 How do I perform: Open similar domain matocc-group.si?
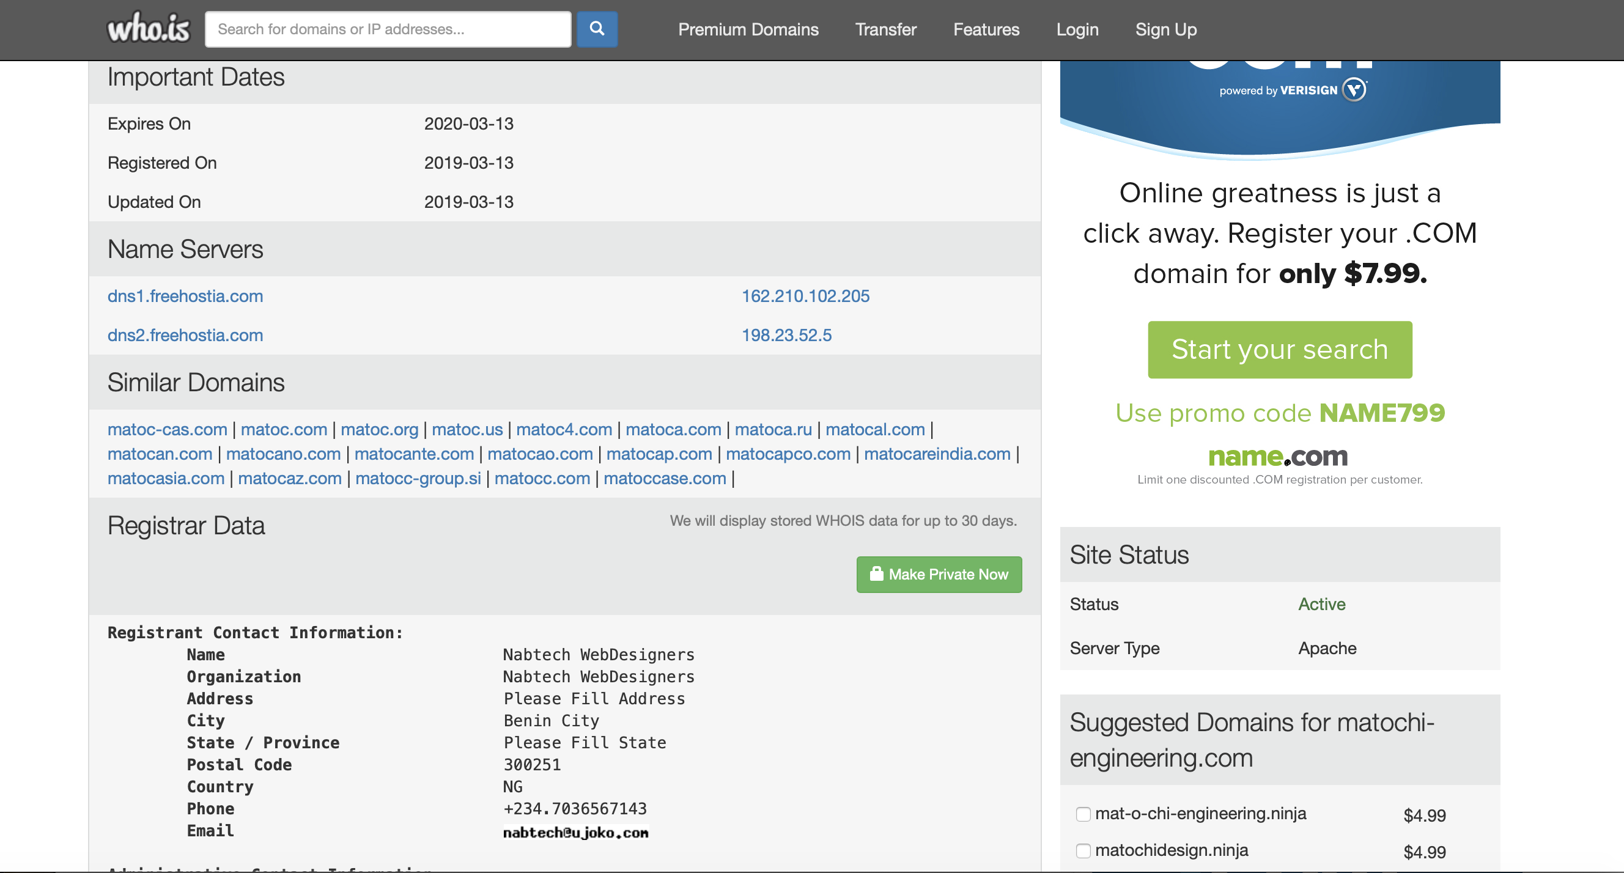point(418,479)
